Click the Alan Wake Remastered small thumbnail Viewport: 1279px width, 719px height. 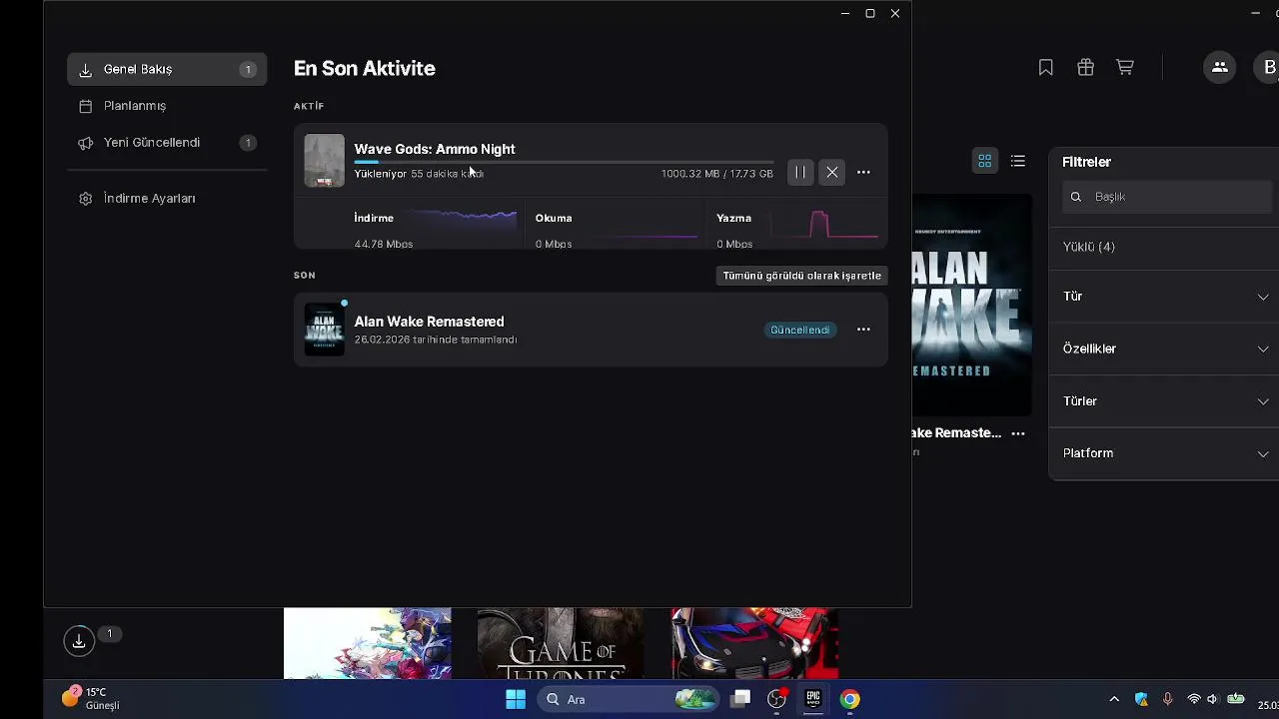(324, 330)
